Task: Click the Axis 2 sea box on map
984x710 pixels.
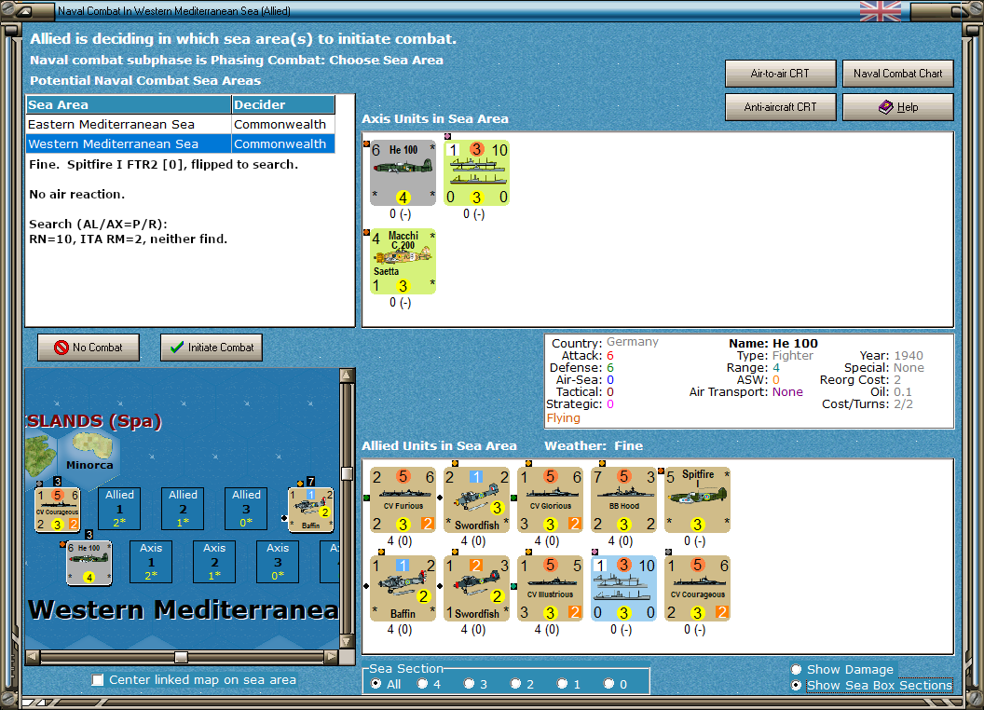Action: point(214,562)
